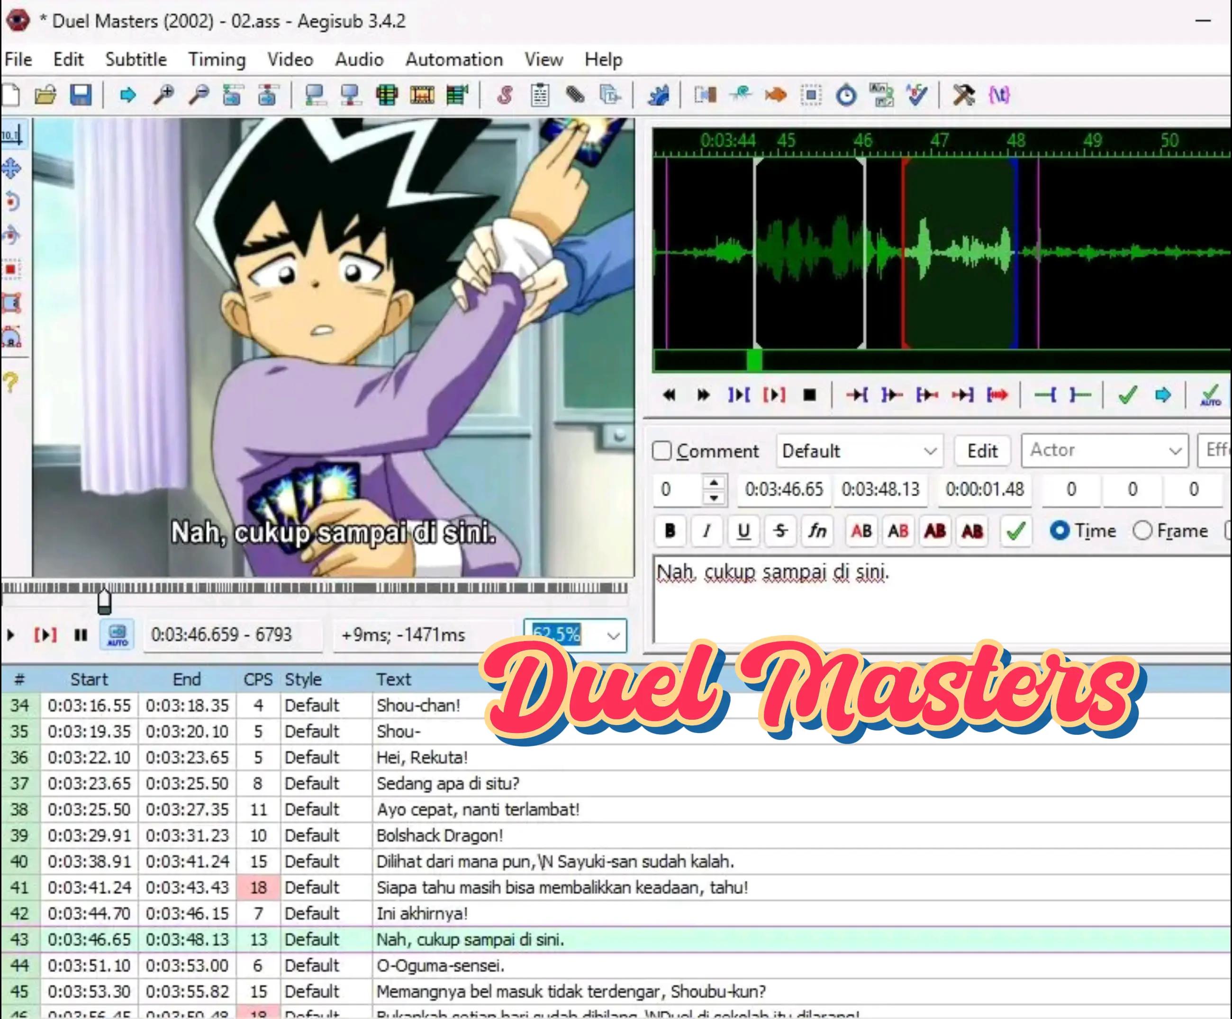The image size is (1232, 1019).
Task: Open the font face fn button
Action: 817,531
